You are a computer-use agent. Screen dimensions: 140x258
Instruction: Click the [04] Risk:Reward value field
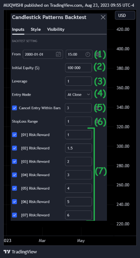79,175
